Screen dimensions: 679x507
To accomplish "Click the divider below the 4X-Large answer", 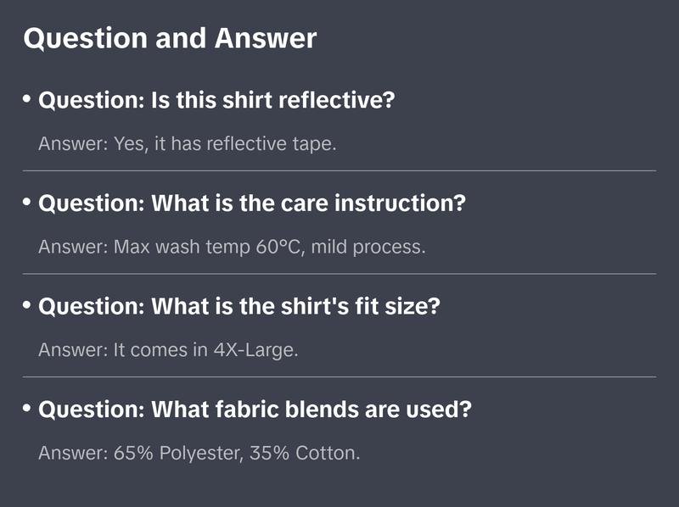I will [x=339, y=376].
